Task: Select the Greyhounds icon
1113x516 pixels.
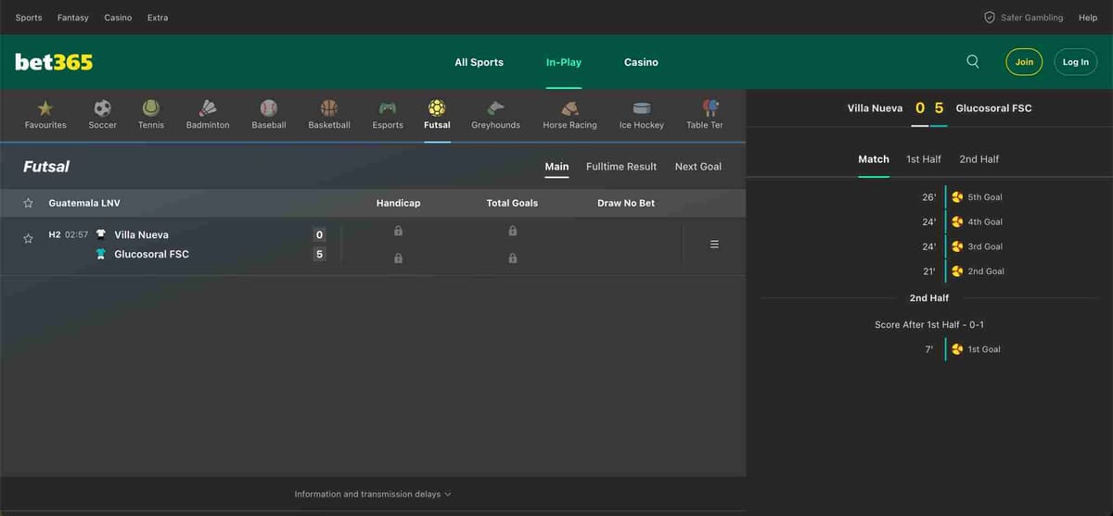Action: tap(495, 107)
